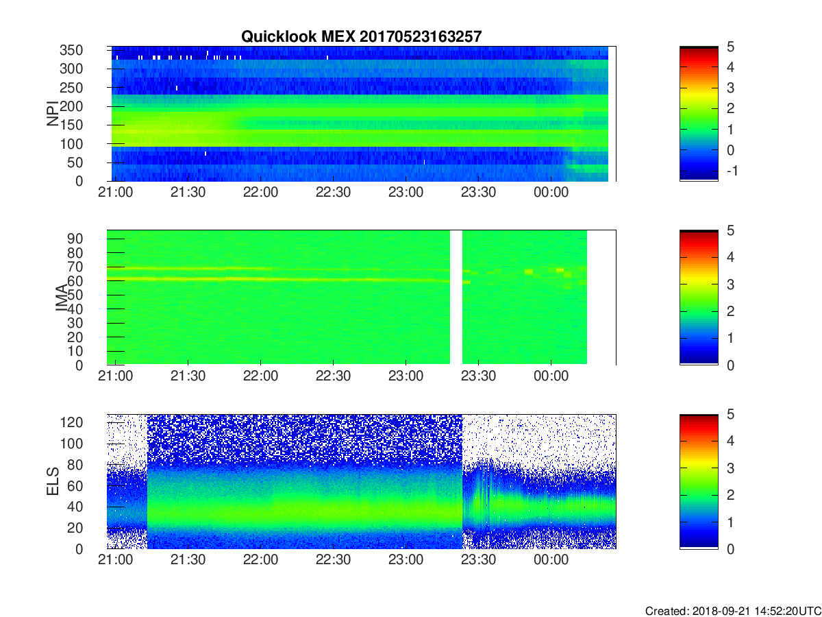Click the 23:00 label under the IMA plot
The width and height of the screenshot is (822, 617).
tap(406, 376)
